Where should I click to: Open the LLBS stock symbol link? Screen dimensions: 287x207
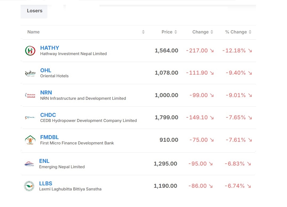(46, 183)
